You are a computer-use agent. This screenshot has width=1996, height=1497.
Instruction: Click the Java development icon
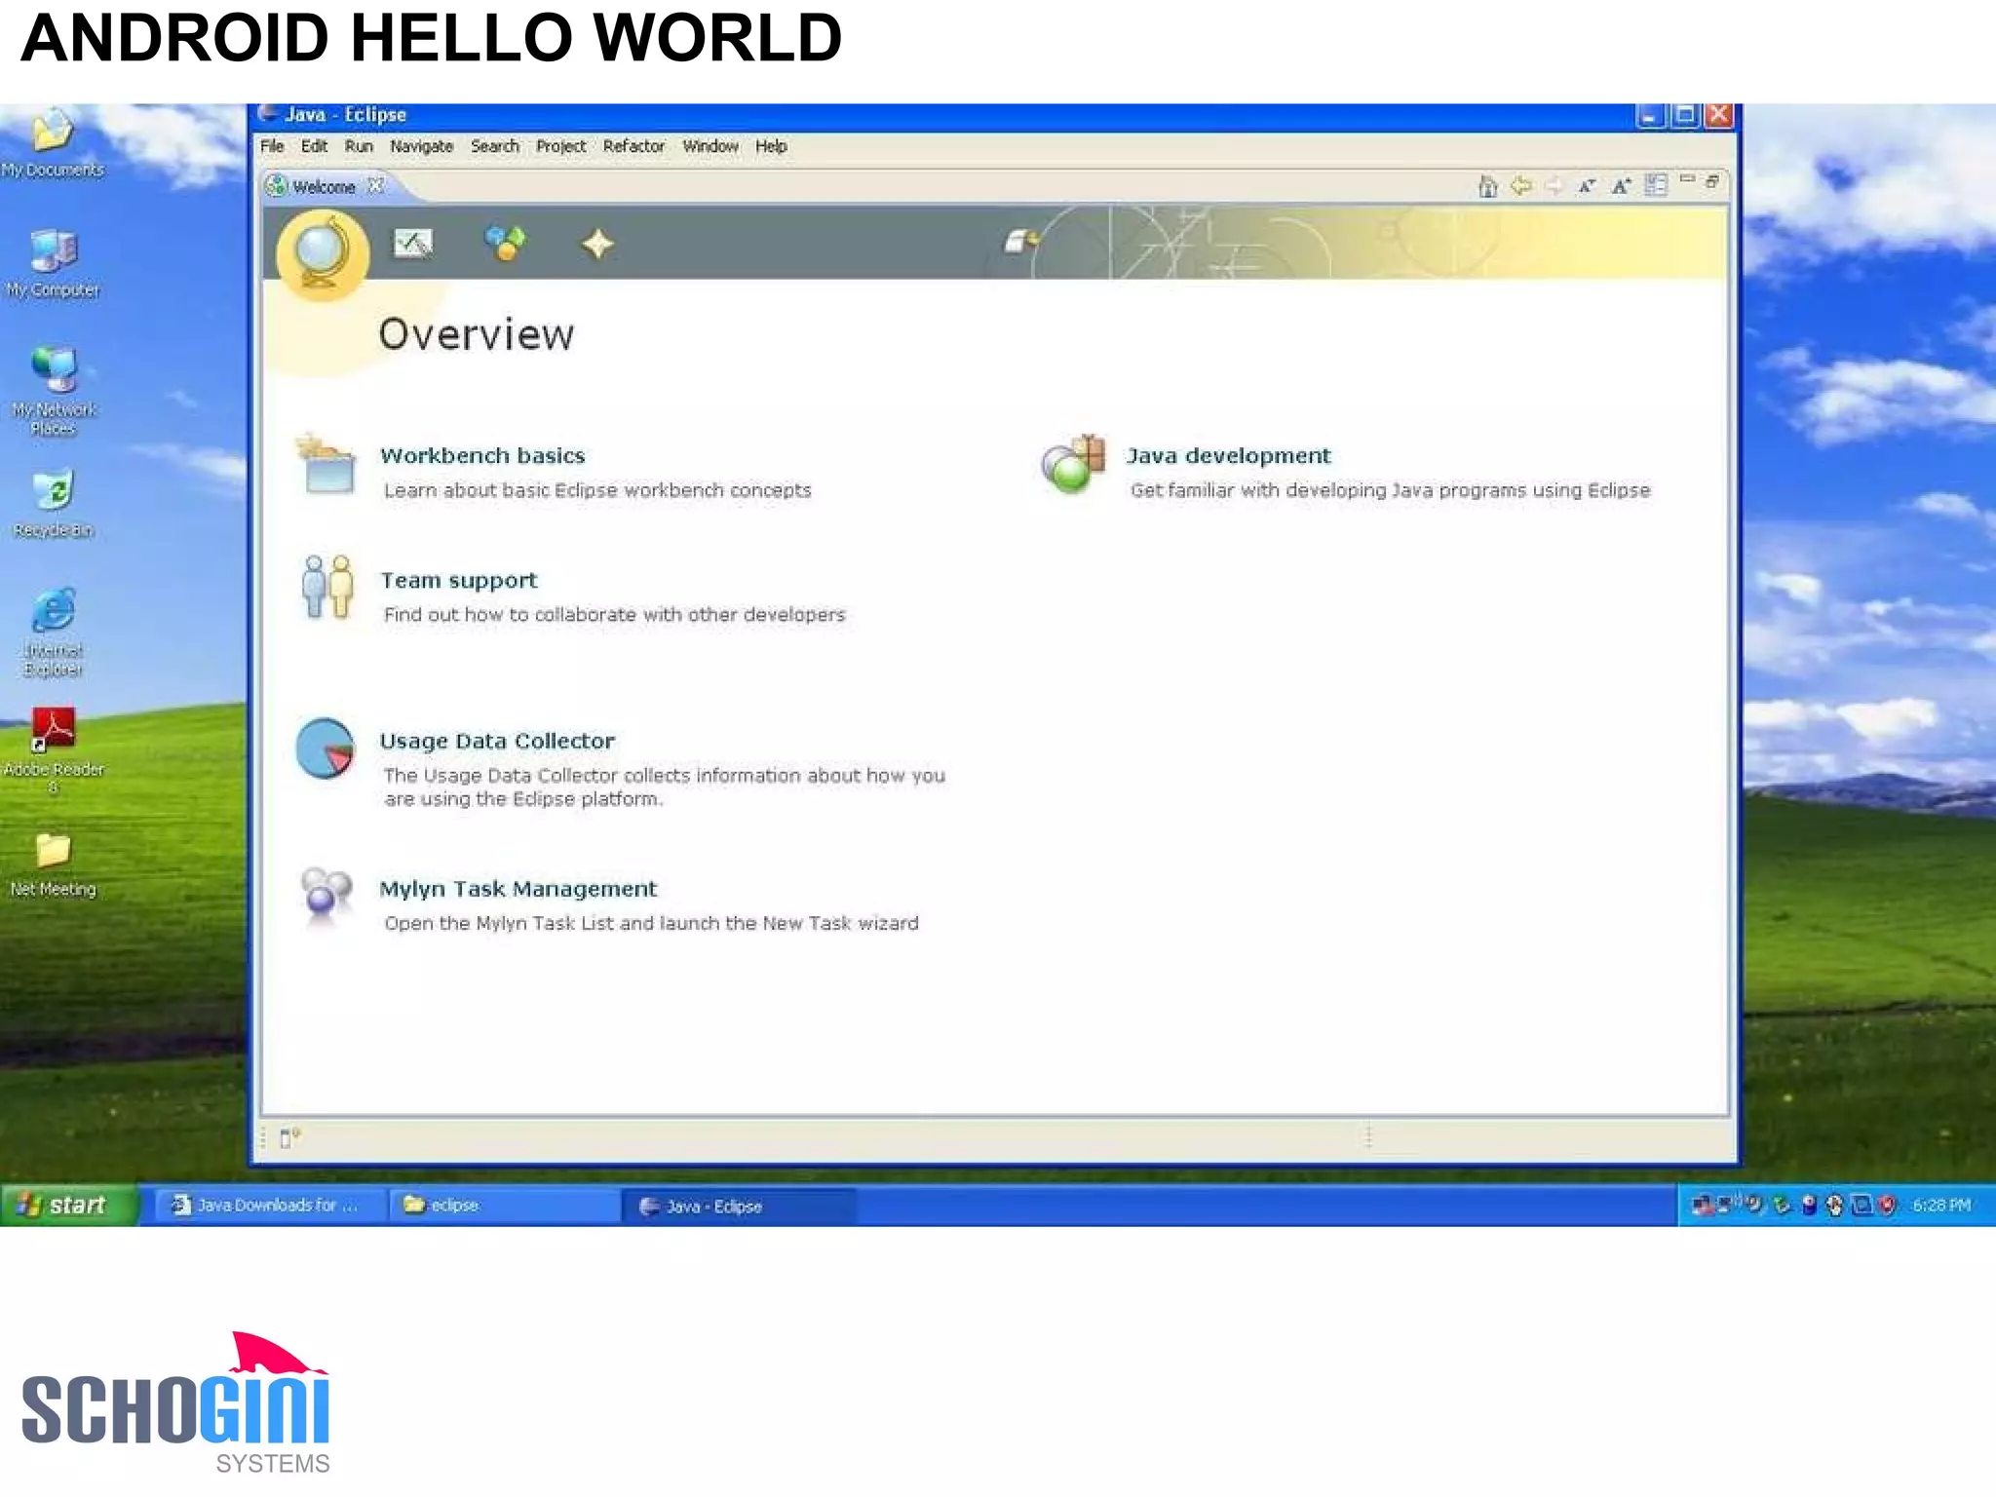1073,464
